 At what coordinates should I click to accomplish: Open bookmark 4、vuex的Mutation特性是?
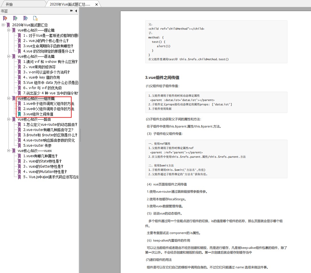(x=45, y=172)
